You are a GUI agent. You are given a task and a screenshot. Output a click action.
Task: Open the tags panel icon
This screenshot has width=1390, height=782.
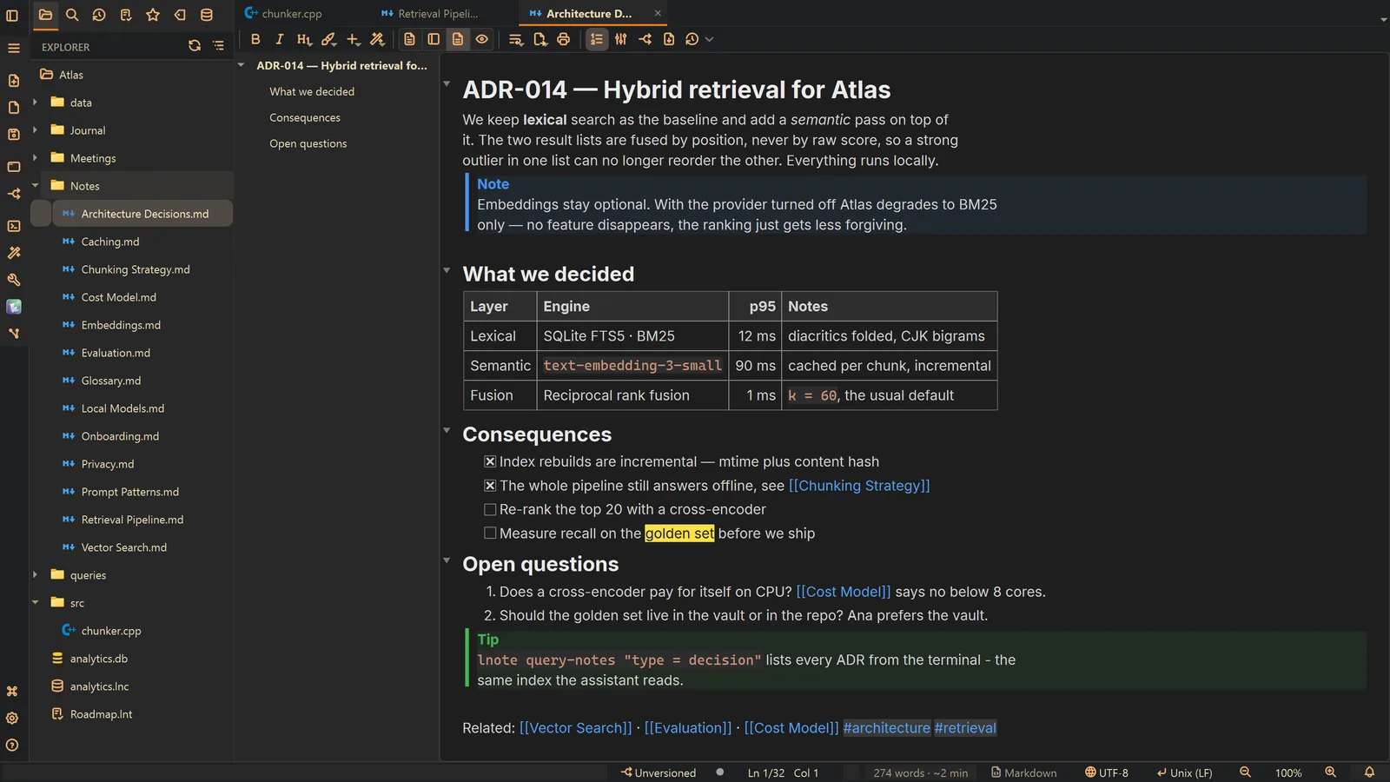[x=180, y=15]
